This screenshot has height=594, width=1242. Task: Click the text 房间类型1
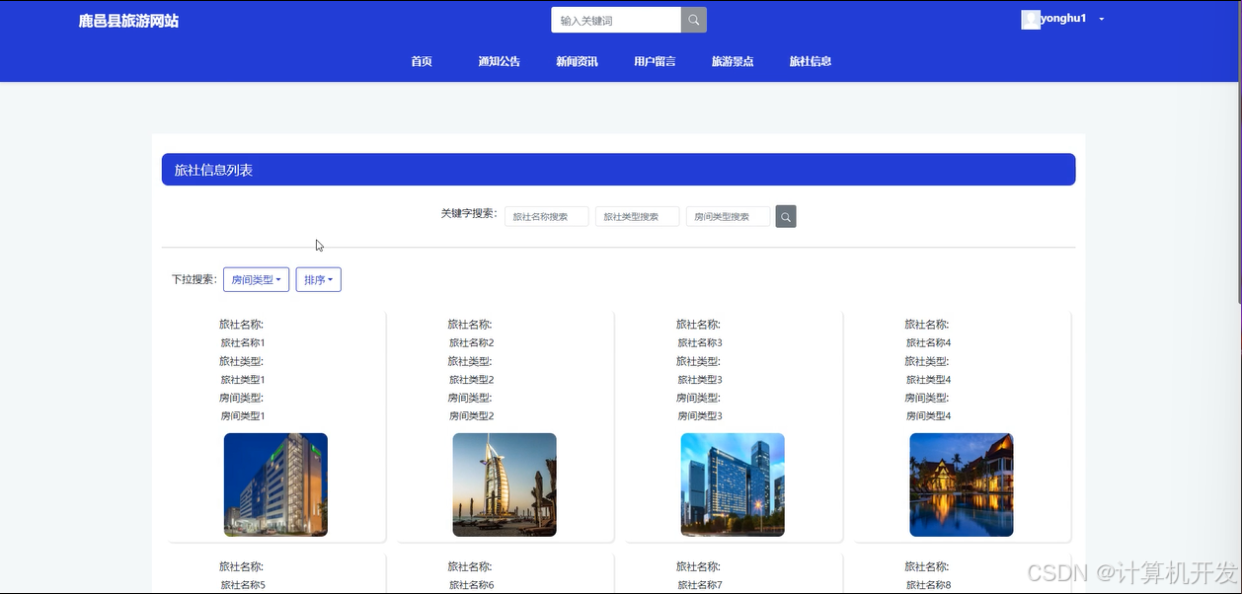(243, 415)
